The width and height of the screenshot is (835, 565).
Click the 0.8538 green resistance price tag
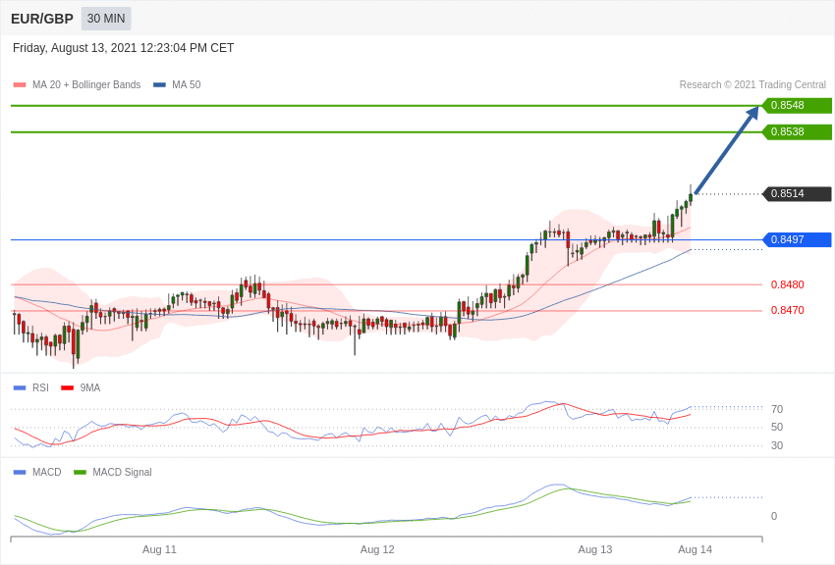pyautogui.click(x=797, y=131)
